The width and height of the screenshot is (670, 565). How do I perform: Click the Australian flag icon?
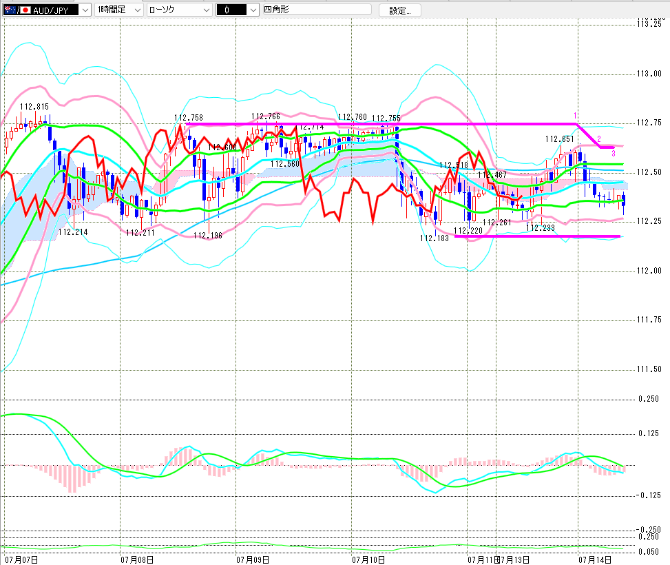pos(11,10)
